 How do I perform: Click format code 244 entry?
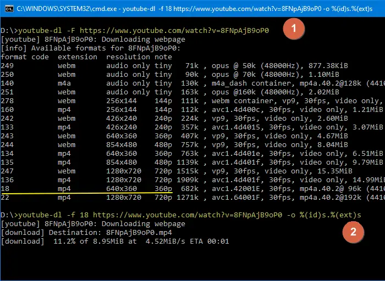pyautogui.click(x=7, y=145)
